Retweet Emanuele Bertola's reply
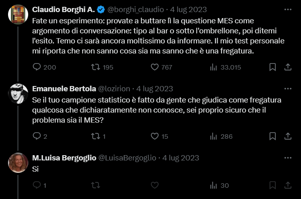Viewport: 301px width, 199px height. (x=96, y=136)
